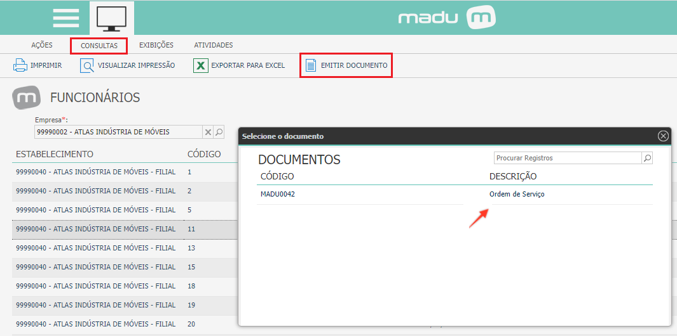Click the Funcionários page title
Image resolution: width=677 pixels, height=336 pixels.
pos(95,98)
